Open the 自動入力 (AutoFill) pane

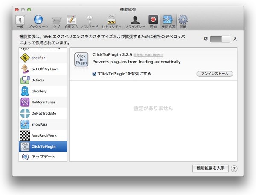coord(71,22)
